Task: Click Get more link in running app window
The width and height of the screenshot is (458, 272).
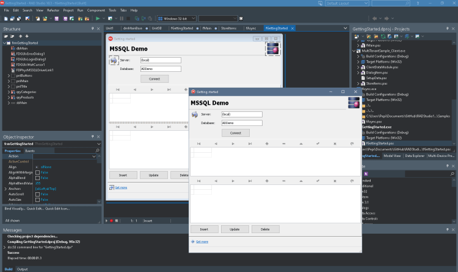Action: [x=202, y=242]
